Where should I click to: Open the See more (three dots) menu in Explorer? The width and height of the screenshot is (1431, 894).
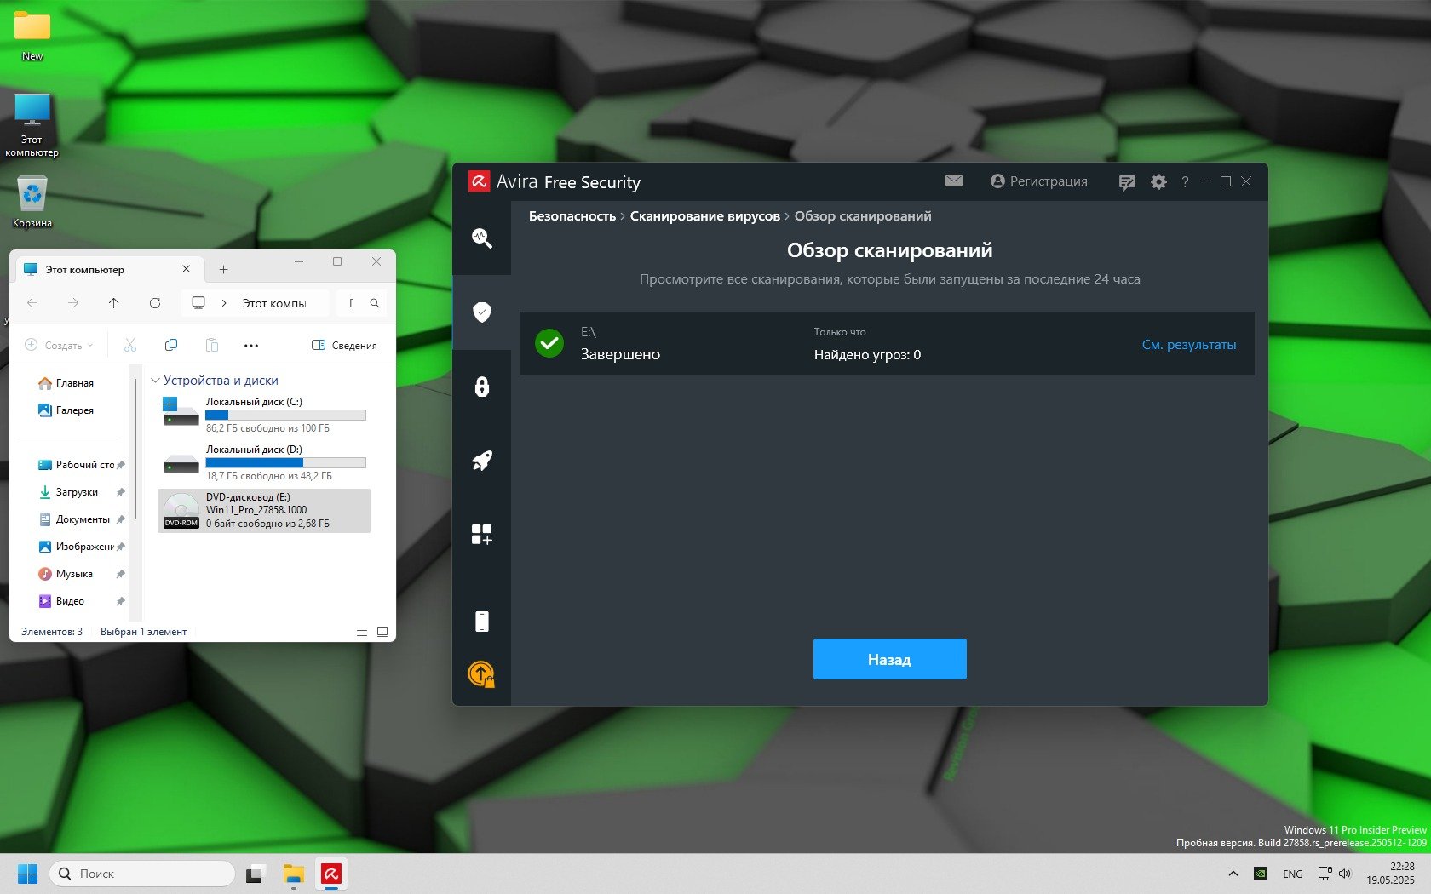pos(251,345)
